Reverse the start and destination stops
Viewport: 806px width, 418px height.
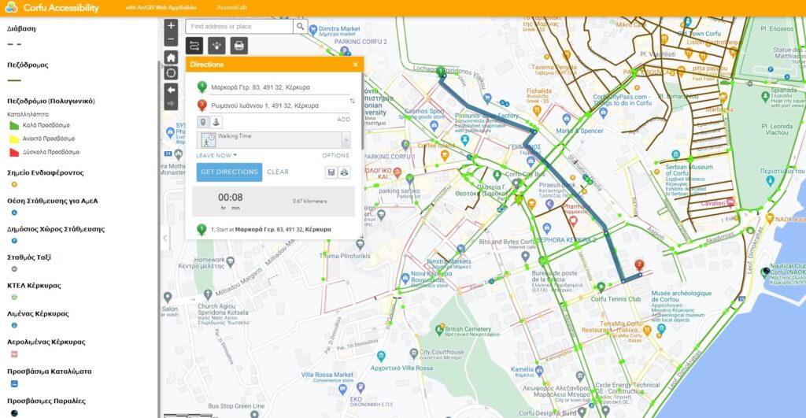[x=352, y=101]
